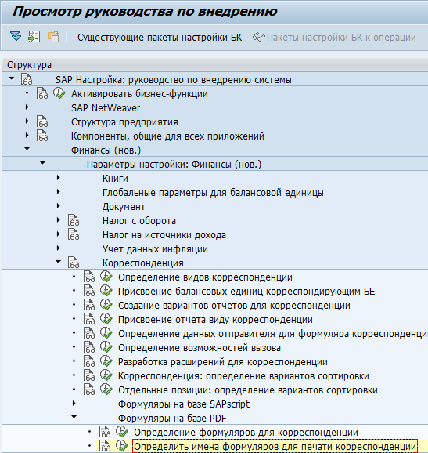Open documentation icon for Структура предприятия
This screenshot has height=453, width=428.
tap(42, 121)
